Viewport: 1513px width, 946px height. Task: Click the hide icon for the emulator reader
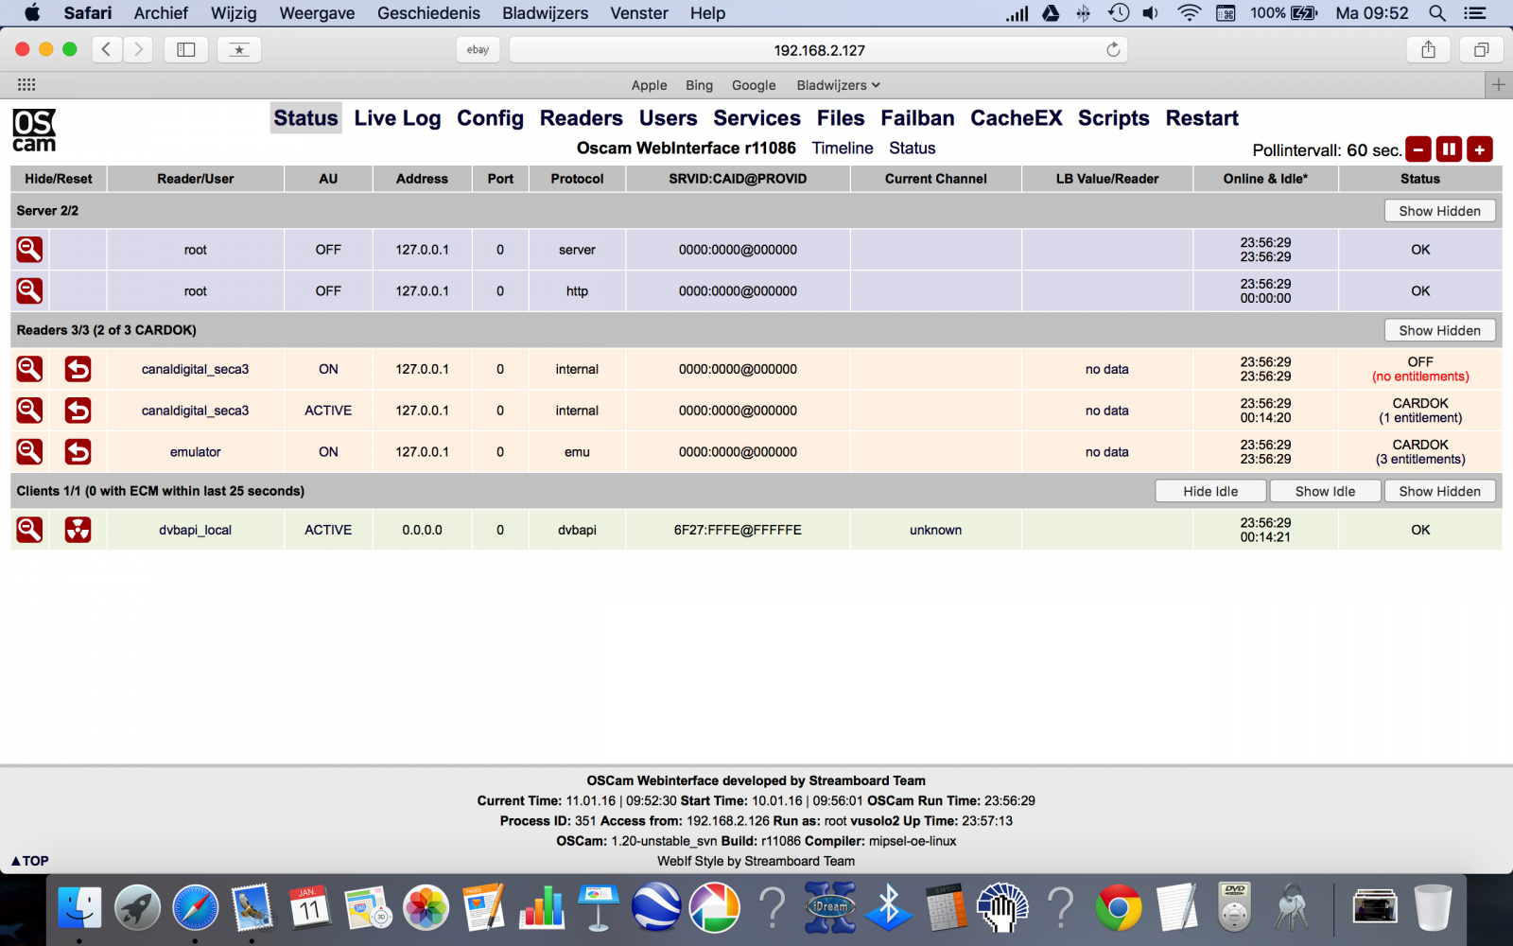coord(29,451)
